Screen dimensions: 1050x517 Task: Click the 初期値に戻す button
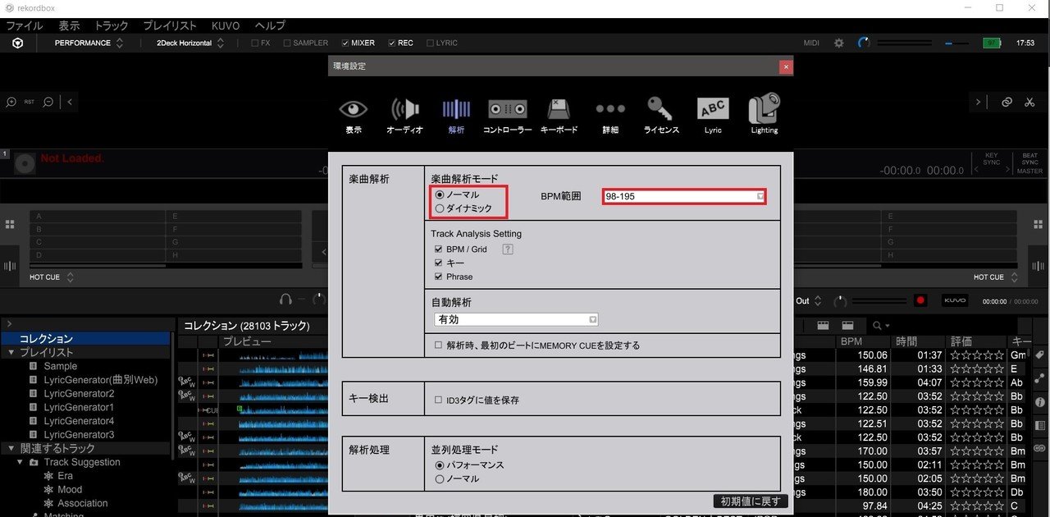click(751, 501)
